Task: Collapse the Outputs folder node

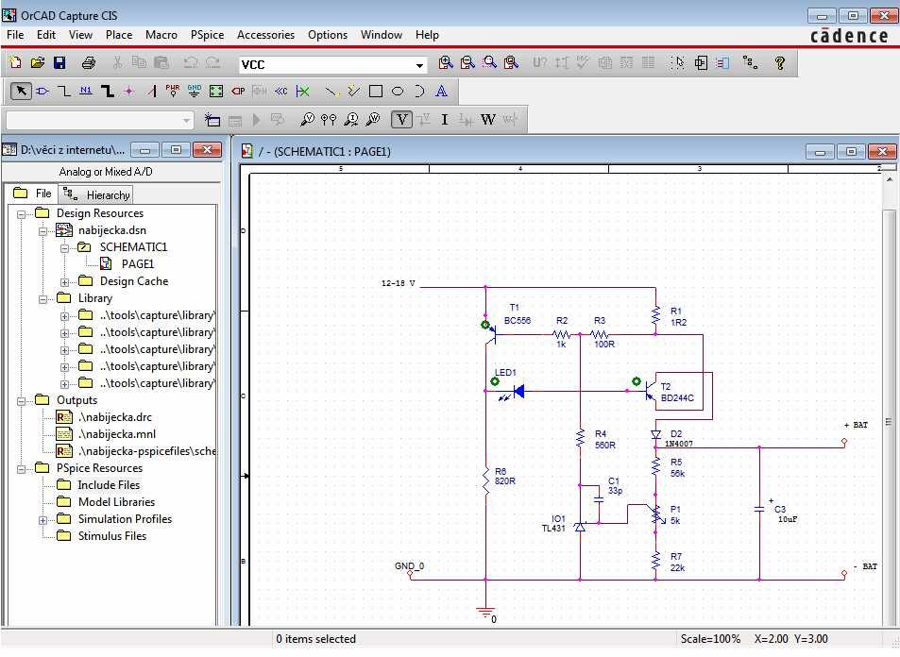Action: click(21, 401)
